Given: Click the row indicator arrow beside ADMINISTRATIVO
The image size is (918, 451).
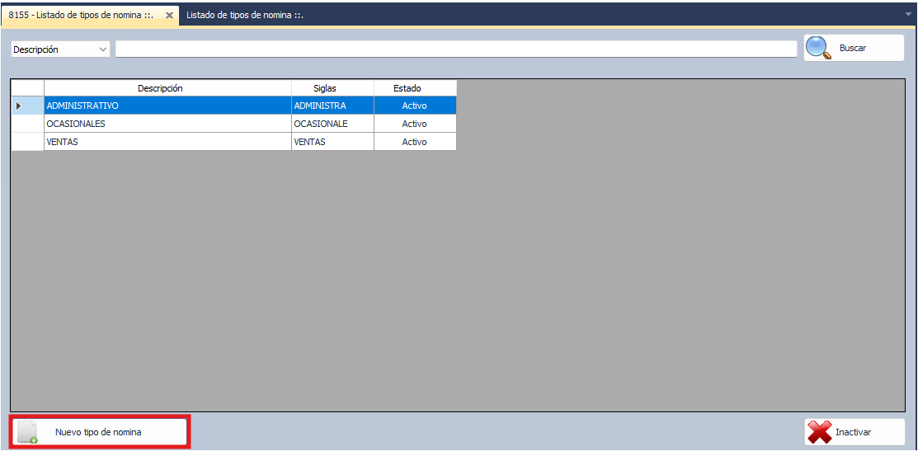Looking at the screenshot, I should 19,106.
